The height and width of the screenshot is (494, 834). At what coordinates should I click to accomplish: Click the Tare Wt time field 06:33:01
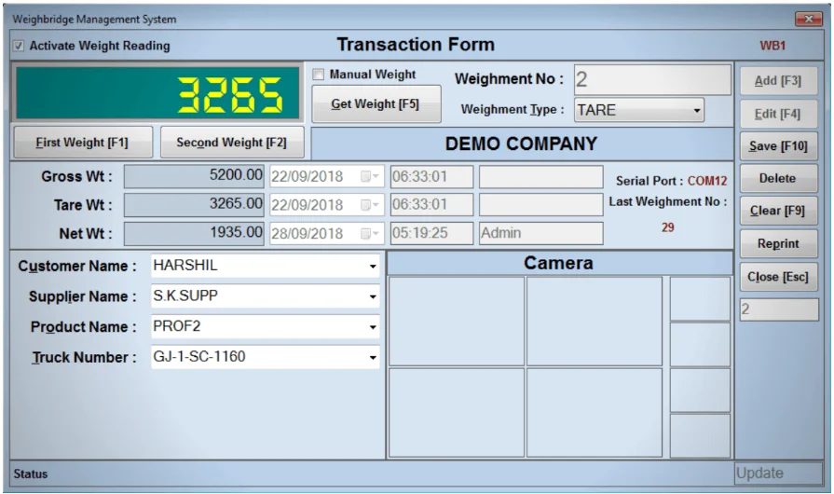point(431,205)
